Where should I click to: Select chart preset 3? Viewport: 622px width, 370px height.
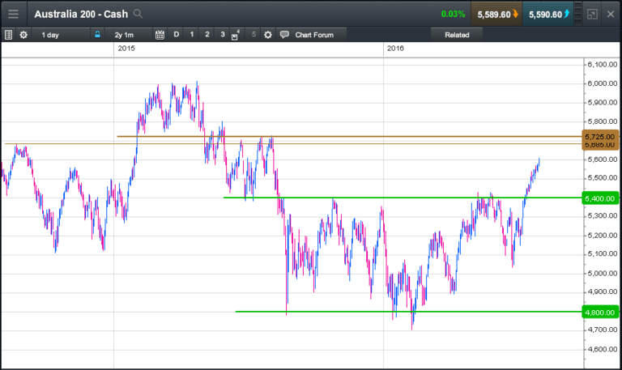tap(223, 35)
